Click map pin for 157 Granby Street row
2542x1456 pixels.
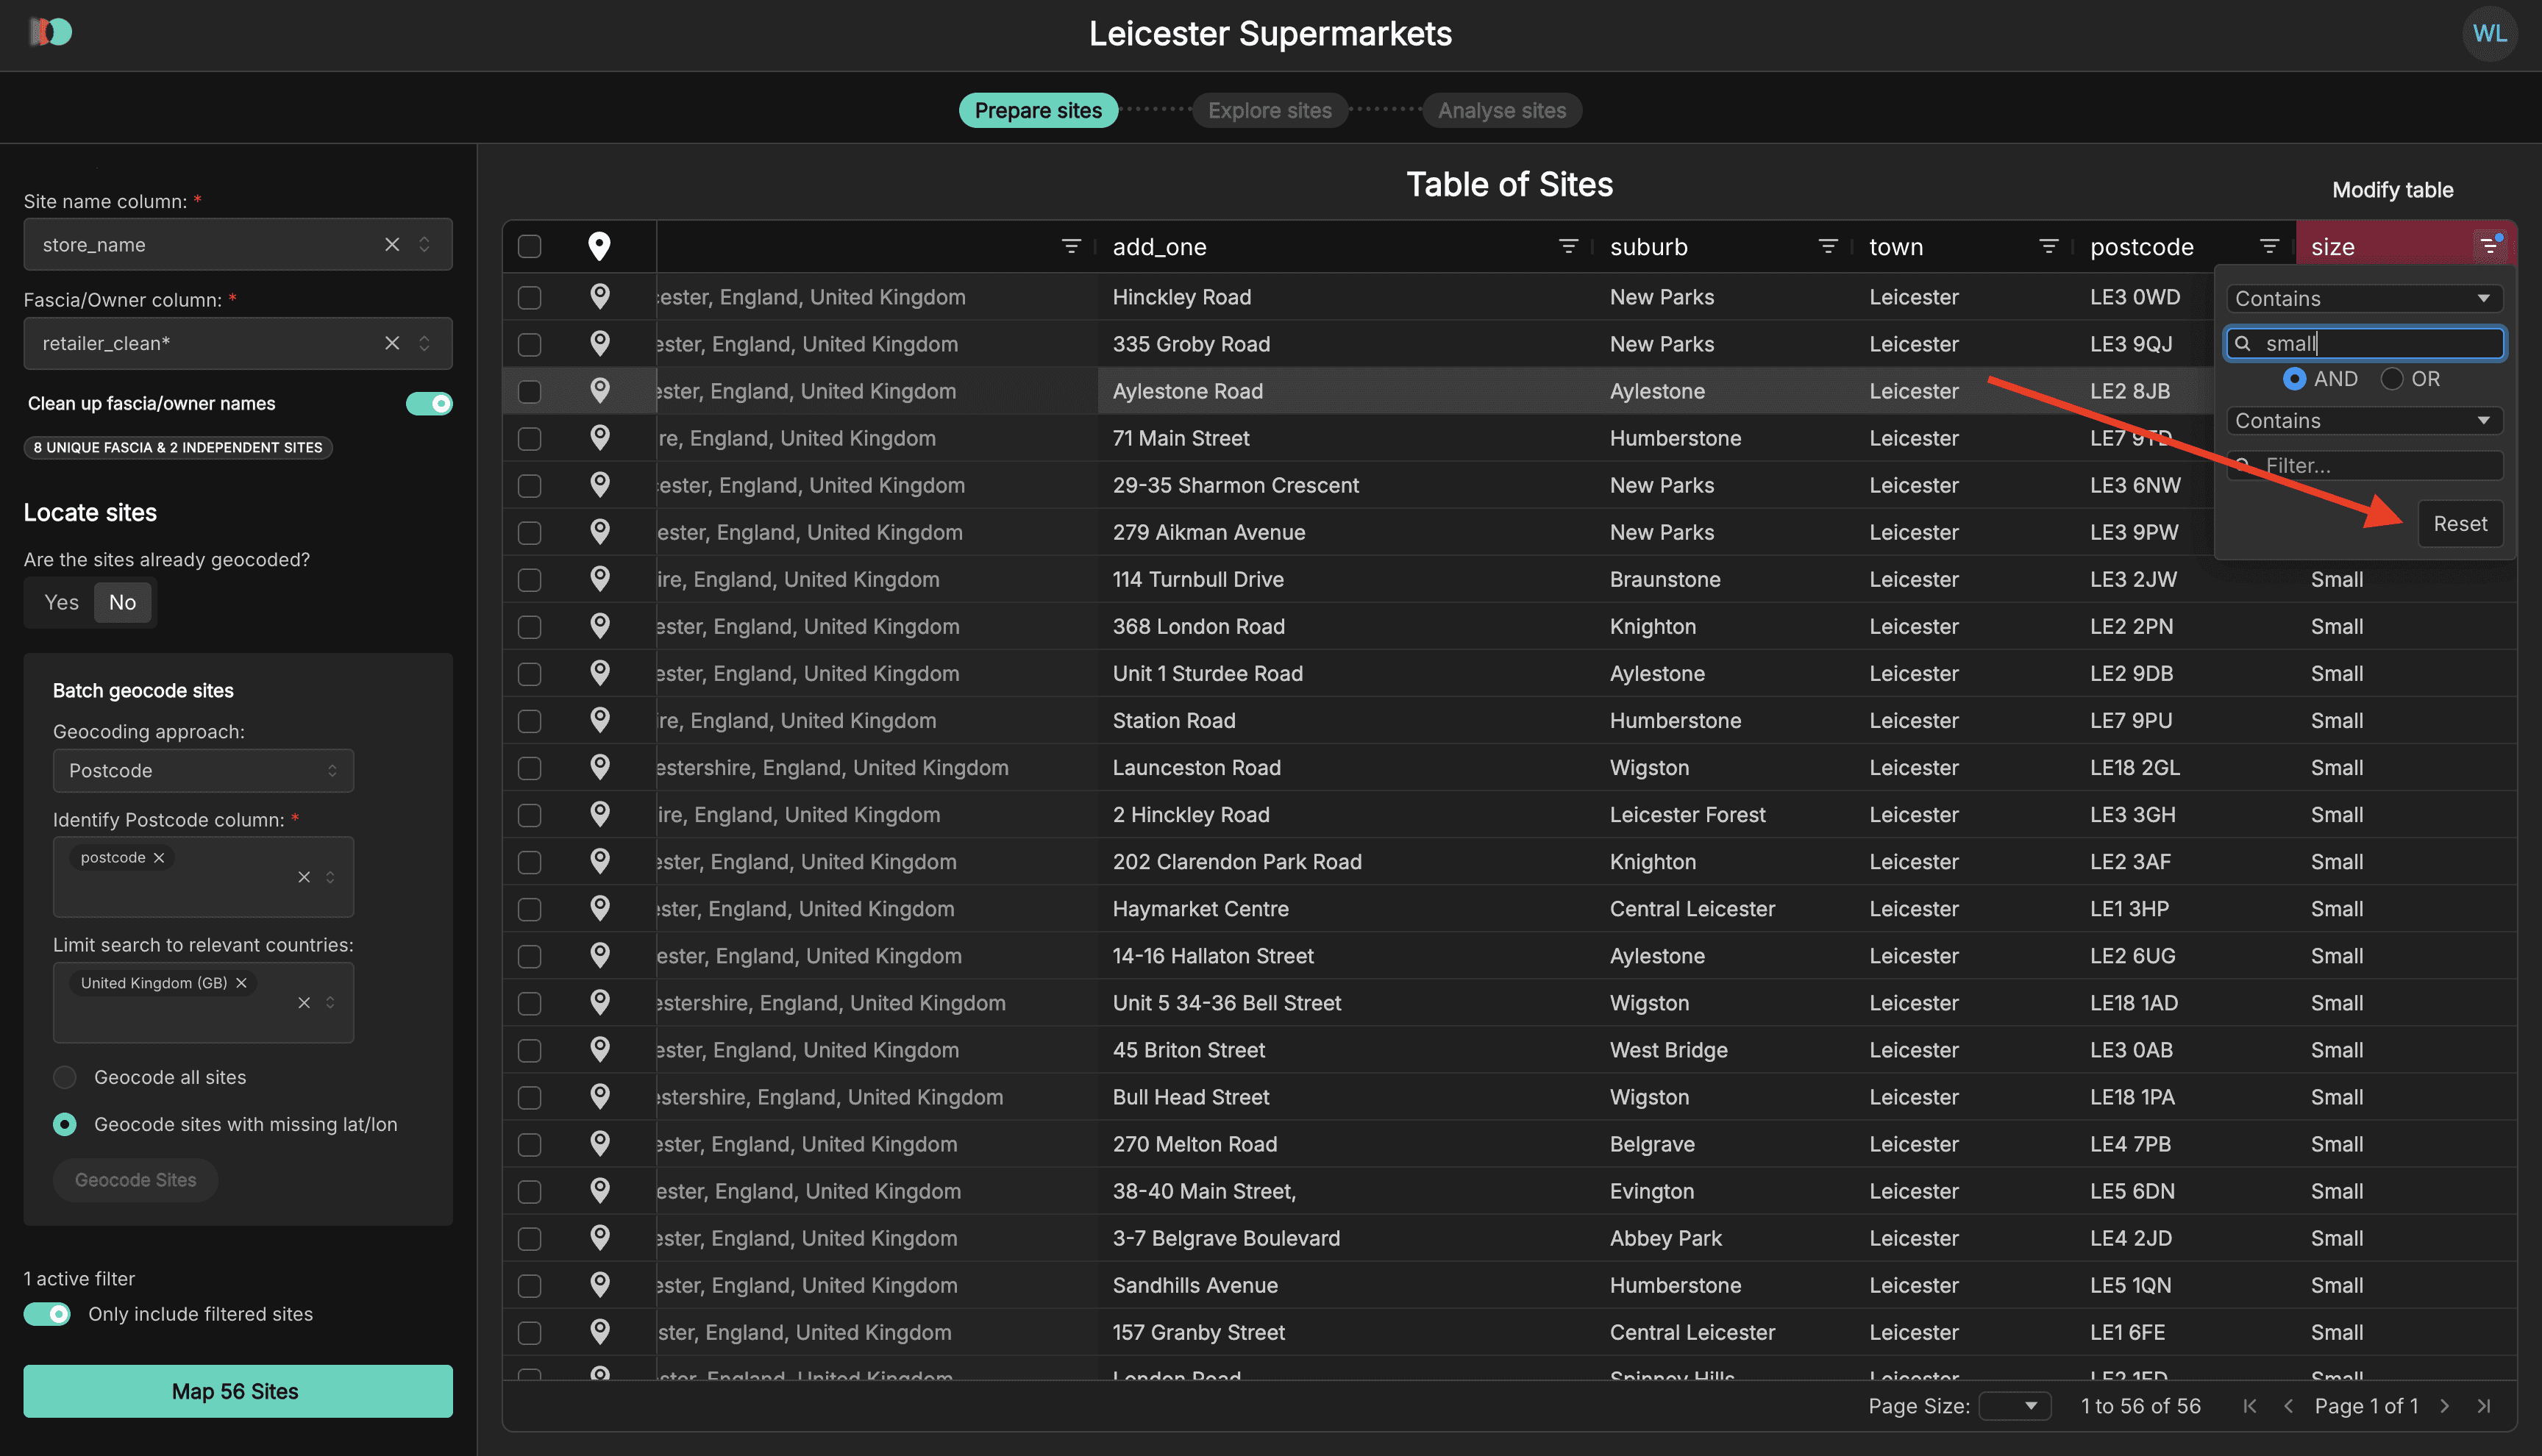point(599,1331)
